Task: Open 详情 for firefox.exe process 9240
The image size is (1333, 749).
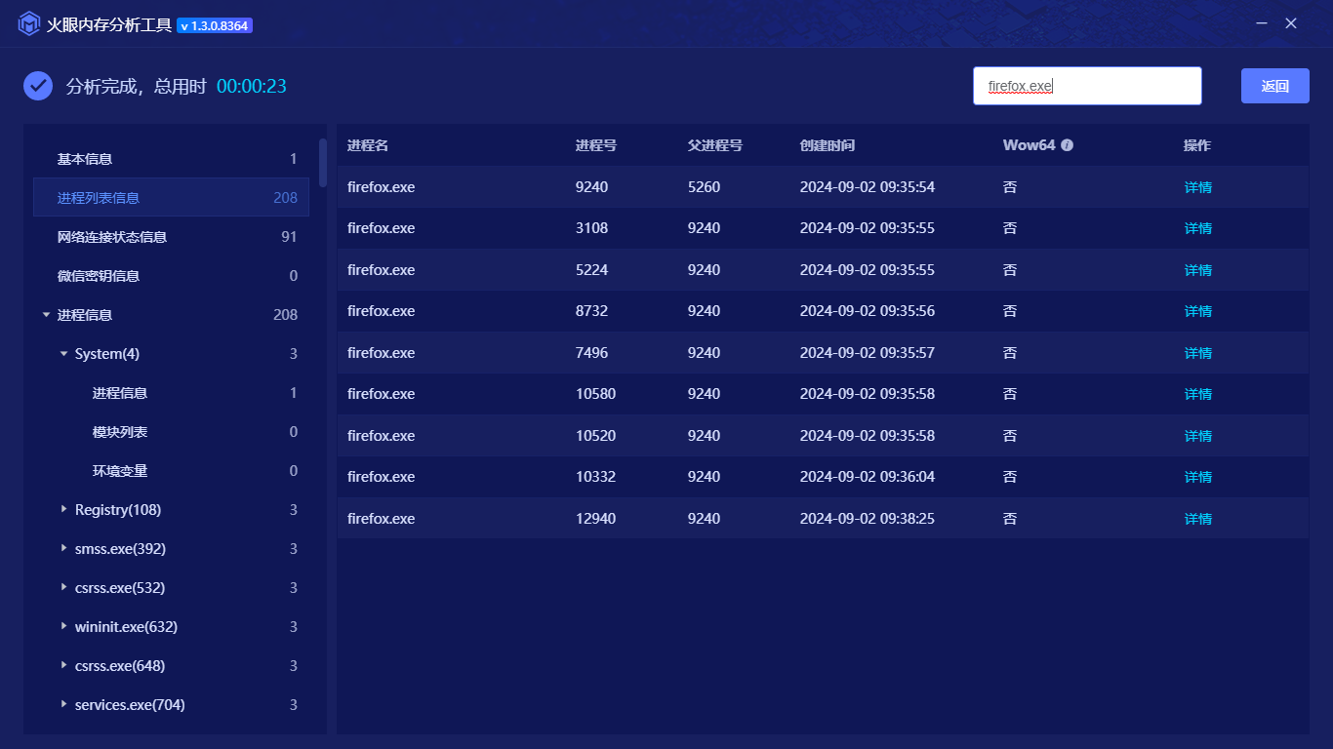Action: [x=1197, y=187]
